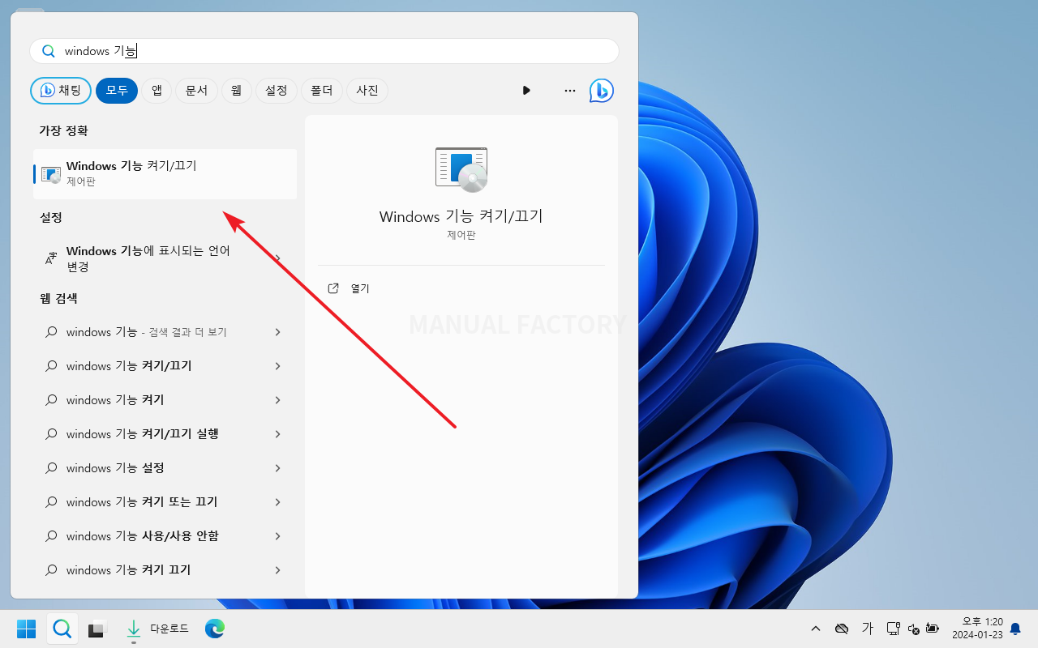Screen dimensions: 1038x648
Task: Click the muted volume tray icon
Action: [x=914, y=629]
